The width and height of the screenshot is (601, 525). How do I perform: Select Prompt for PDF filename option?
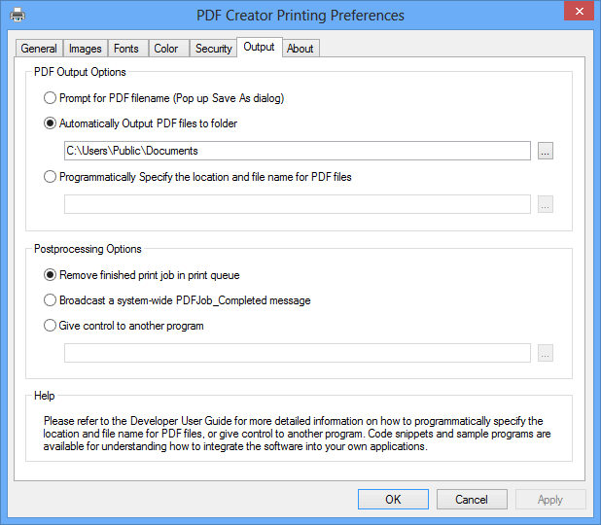51,98
